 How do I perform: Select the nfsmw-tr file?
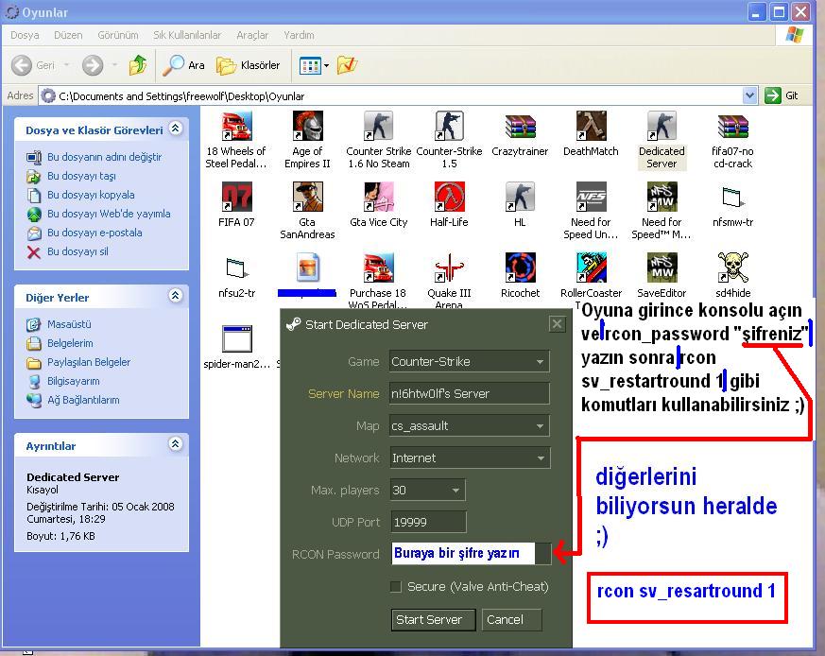tap(733, 205)
